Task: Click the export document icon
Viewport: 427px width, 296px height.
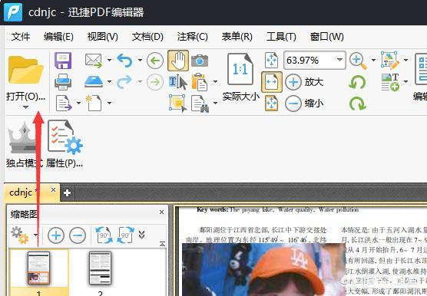Action: point(64,103)
